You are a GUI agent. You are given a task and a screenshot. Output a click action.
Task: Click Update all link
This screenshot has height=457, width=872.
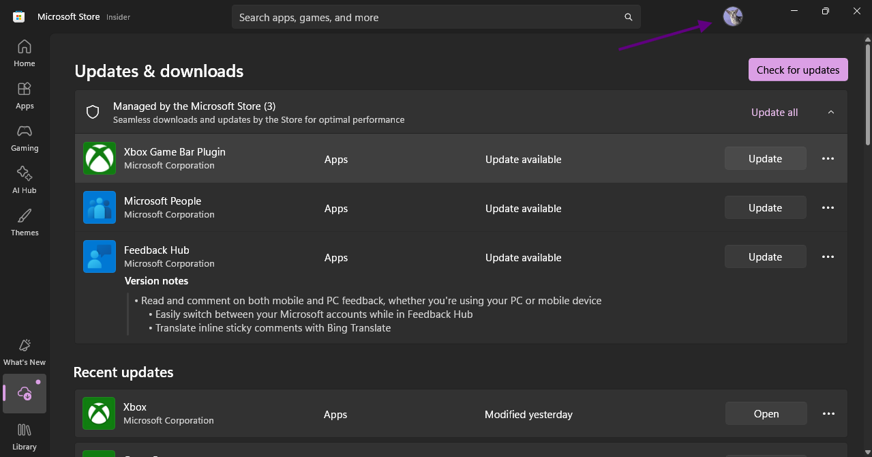pyautogui.click(x=775, y=113)
